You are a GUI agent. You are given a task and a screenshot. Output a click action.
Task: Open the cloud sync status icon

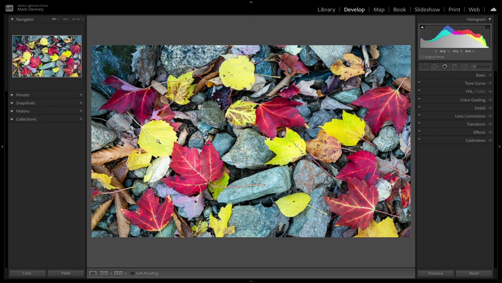[x=493, y=9]
